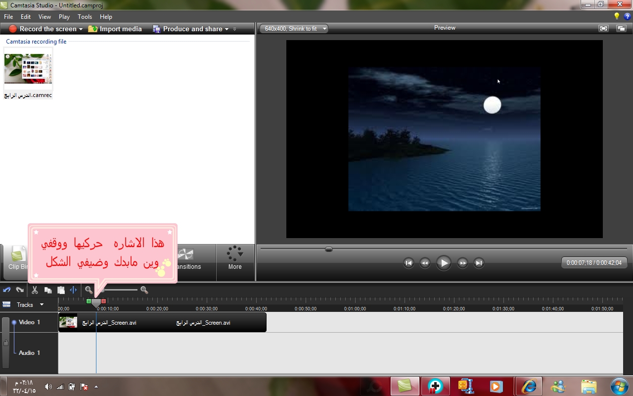This screenshot has width=633, height=396.
Task: Open Internet Explorer in taskbar
Action: (529, 386)
